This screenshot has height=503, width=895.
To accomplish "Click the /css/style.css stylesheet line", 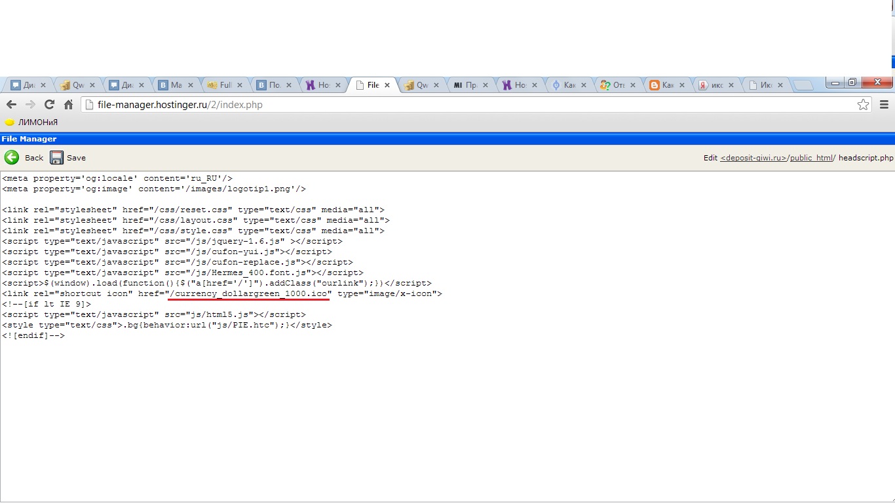I will (193, 231).
